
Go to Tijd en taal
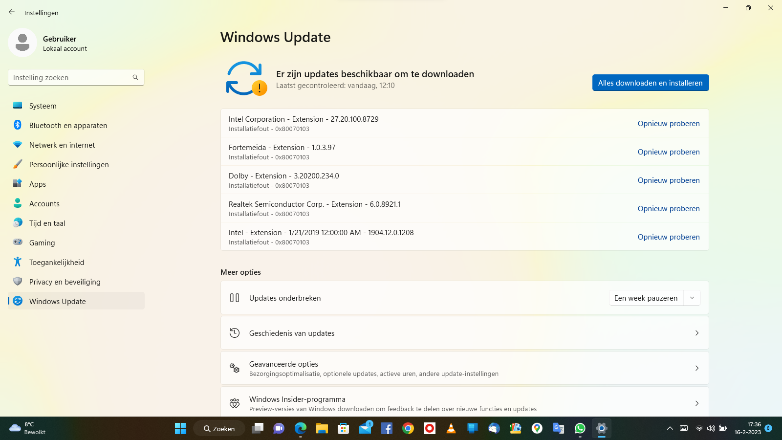76,223
